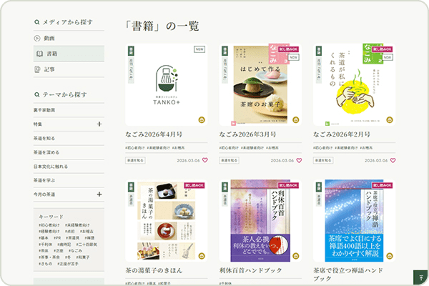Screen dimensions: 429x286
Task: Click the gold member badge on なごみ2026年4月号
Action: click(x=202, y=120)
